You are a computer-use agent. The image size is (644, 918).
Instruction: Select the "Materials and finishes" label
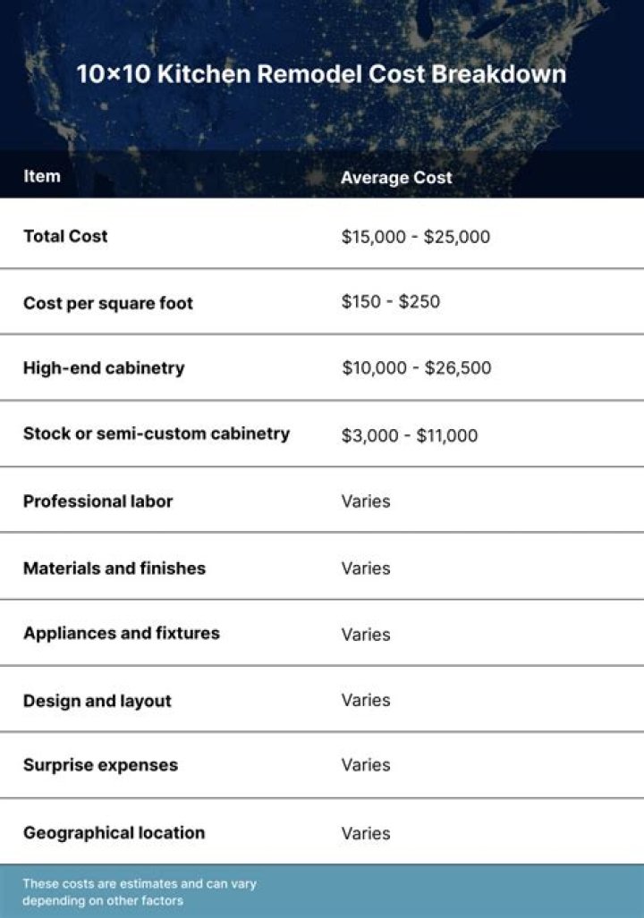point(114,568)
